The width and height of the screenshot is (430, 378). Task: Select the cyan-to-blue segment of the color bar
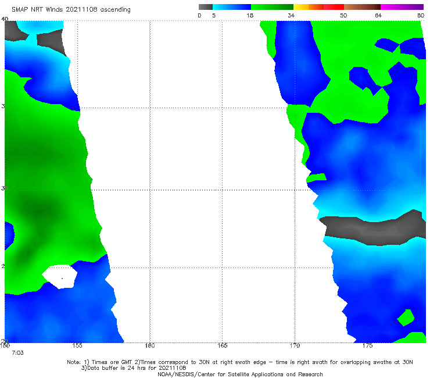pos(232,7)
